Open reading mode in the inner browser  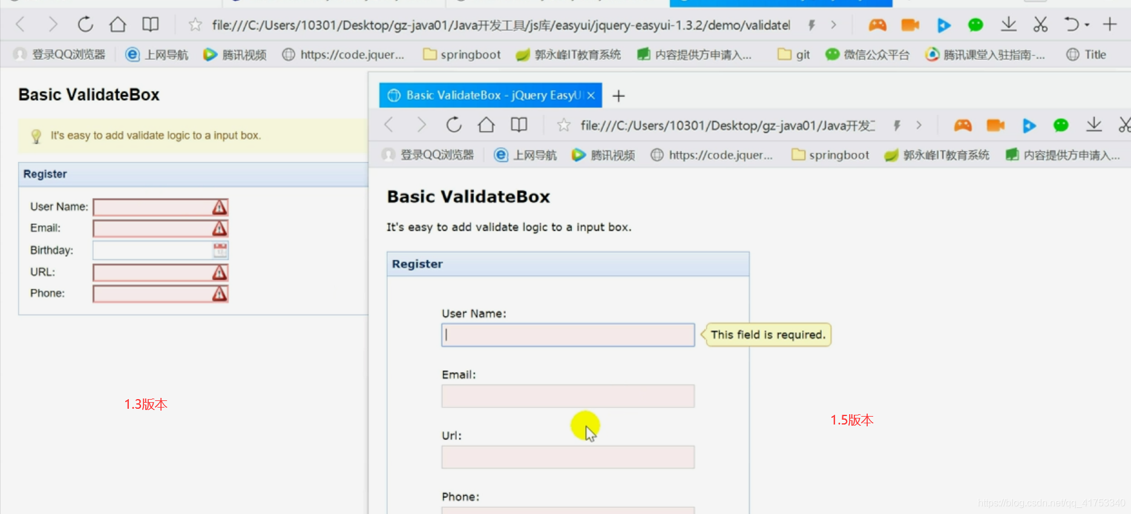coord(519,125)
